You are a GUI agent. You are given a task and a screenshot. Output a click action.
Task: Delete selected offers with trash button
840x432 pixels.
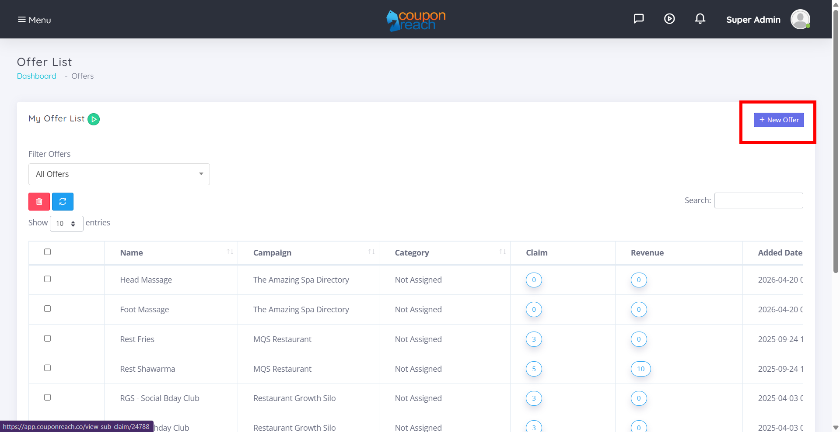tap(39, 201)
